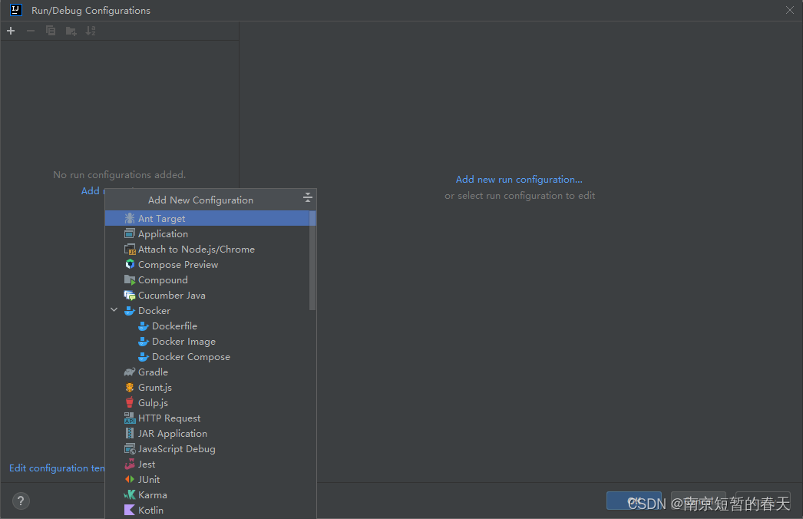The height and width of the screenshot is (519, 803).
Task: Click the Compound configuration icon
Action: (x=130, y=279)
